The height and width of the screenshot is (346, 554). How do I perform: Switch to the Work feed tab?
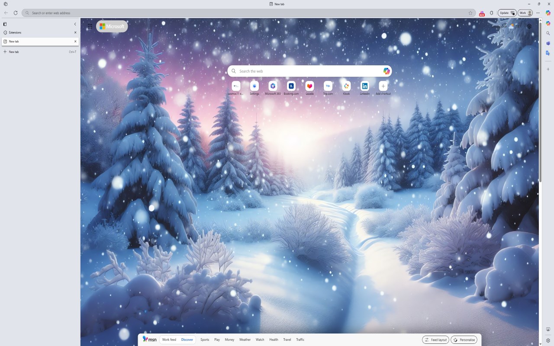169,340
